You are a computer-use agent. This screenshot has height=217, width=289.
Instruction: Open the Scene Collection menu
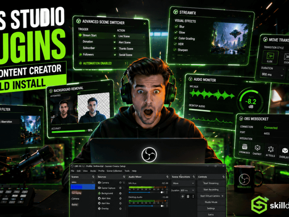tap(114, 171)
